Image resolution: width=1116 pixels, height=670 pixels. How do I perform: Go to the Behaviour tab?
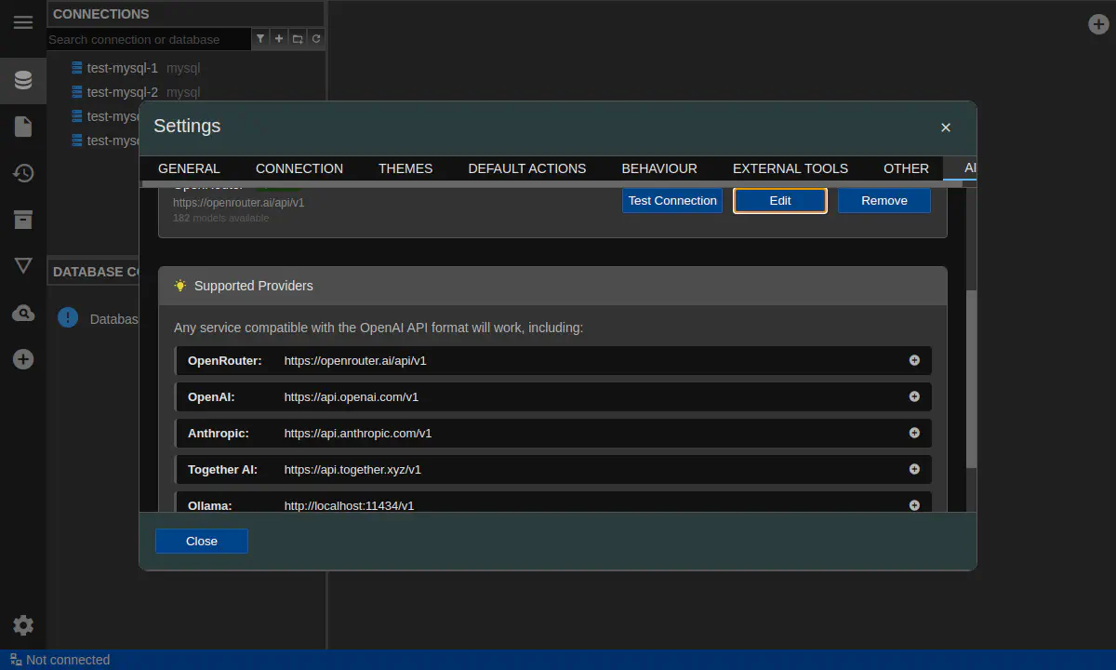click(659, 168)
